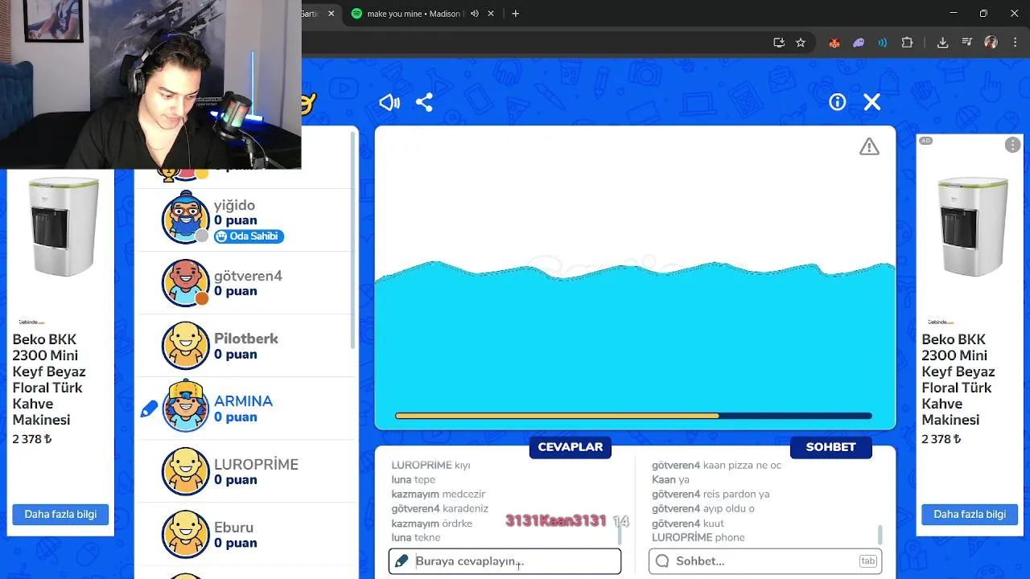Click the pencil drawer icon beside ARMINA

[x=149, y=409]
